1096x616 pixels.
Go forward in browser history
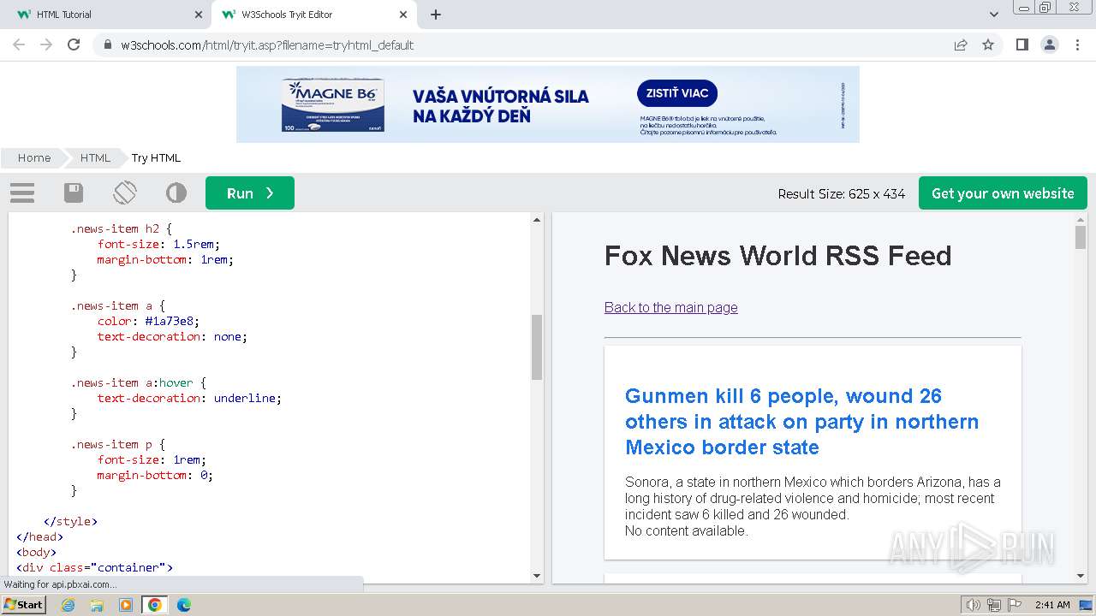tap(46, 44)
